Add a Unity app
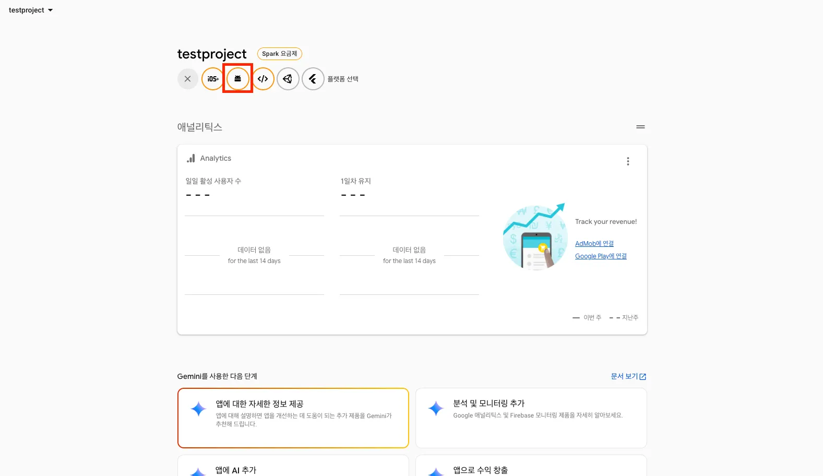 click(x=288, y=79)
